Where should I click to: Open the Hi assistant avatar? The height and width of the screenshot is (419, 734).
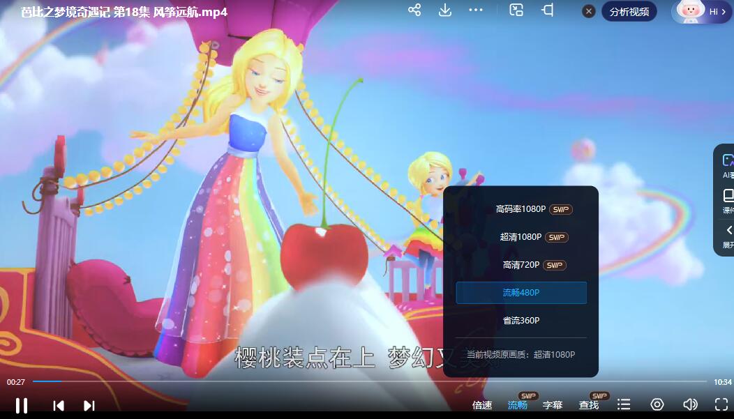(x=701, y=12)
